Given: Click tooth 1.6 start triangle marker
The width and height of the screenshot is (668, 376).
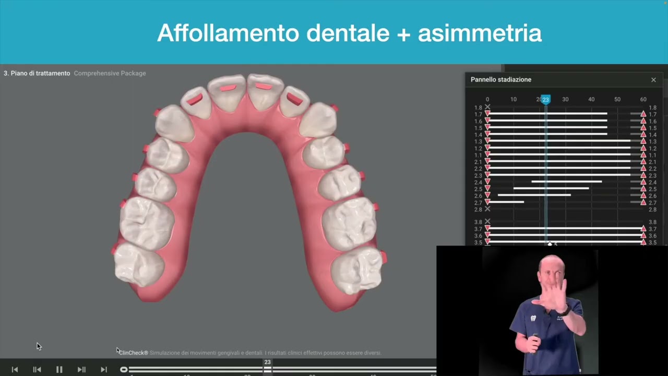Looking at the screenshot, I should tap(487, 120).
